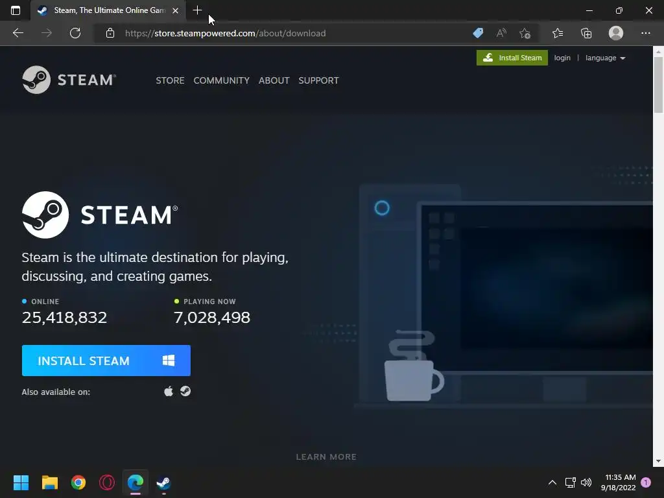Image resolution: width=664 pixels, height=498 pixels.
Task: Refresh the page with the reload icon
Action: pyautogui.click(x=75, y=33)
